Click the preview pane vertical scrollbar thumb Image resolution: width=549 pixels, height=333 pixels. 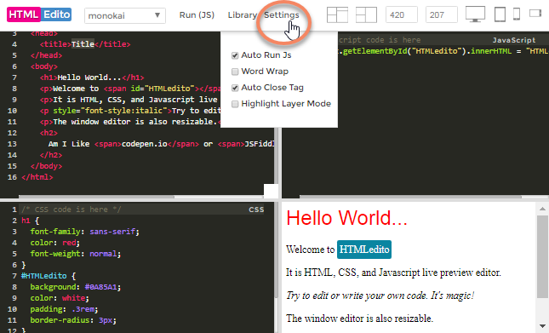pos(542,256)
